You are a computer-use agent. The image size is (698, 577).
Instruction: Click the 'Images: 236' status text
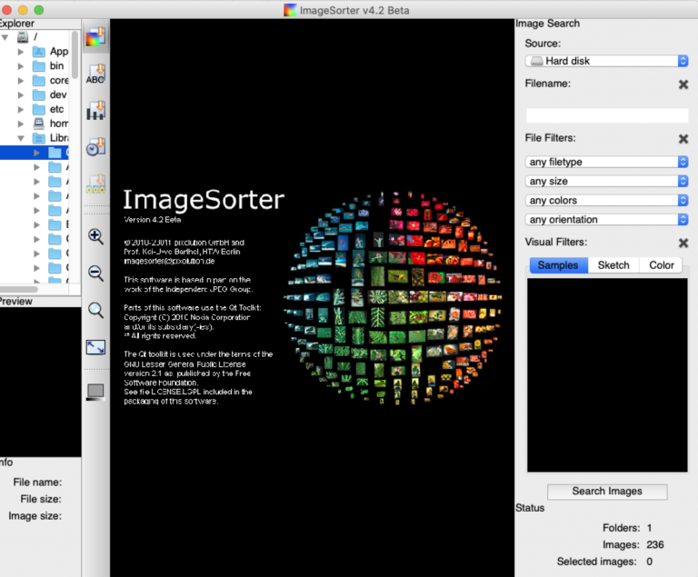(x=633, y=544)
